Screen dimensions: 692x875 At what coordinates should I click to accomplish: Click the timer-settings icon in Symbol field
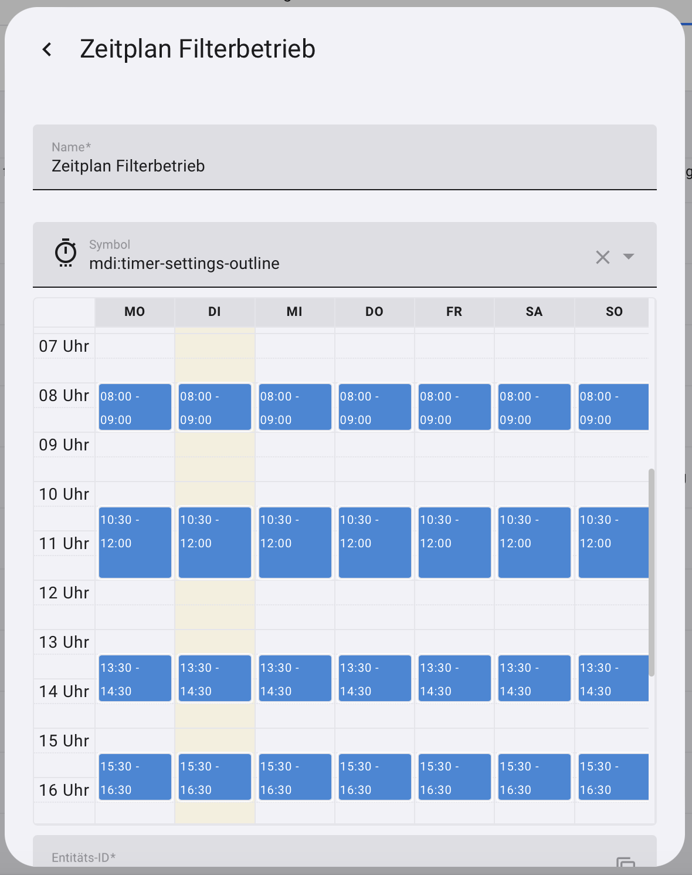pos(66,253)
